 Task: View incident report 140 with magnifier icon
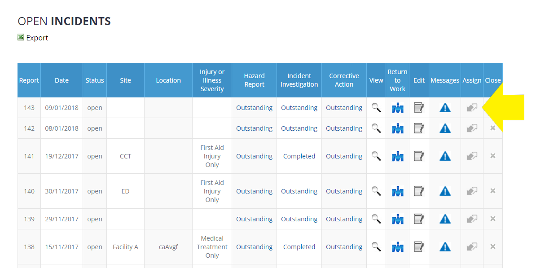376,191
